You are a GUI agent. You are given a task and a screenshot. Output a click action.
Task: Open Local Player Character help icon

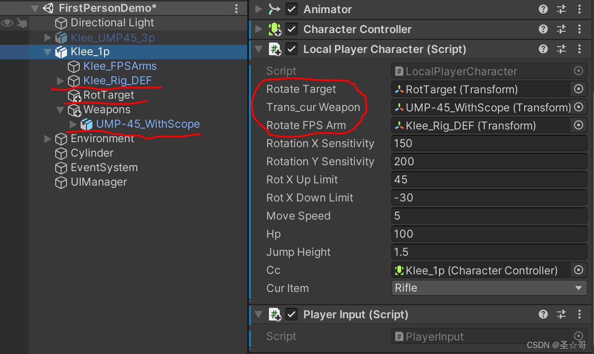coord(543,49)
